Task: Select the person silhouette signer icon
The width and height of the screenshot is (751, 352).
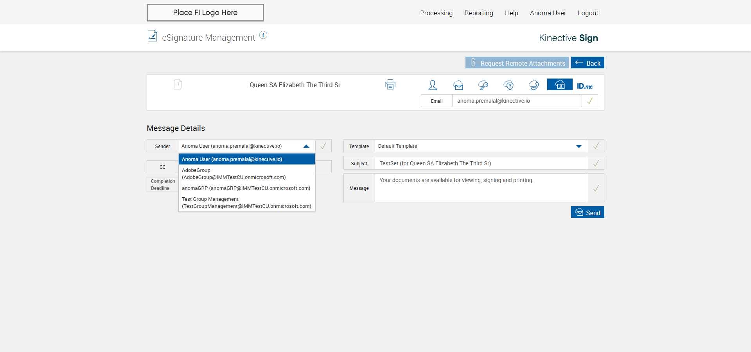Action: 433,85
